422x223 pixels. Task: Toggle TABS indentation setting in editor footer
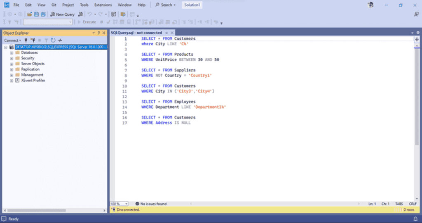(399, 204)
